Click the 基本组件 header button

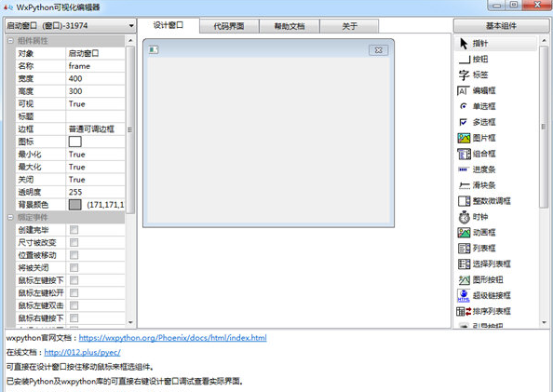click(501, 26)
